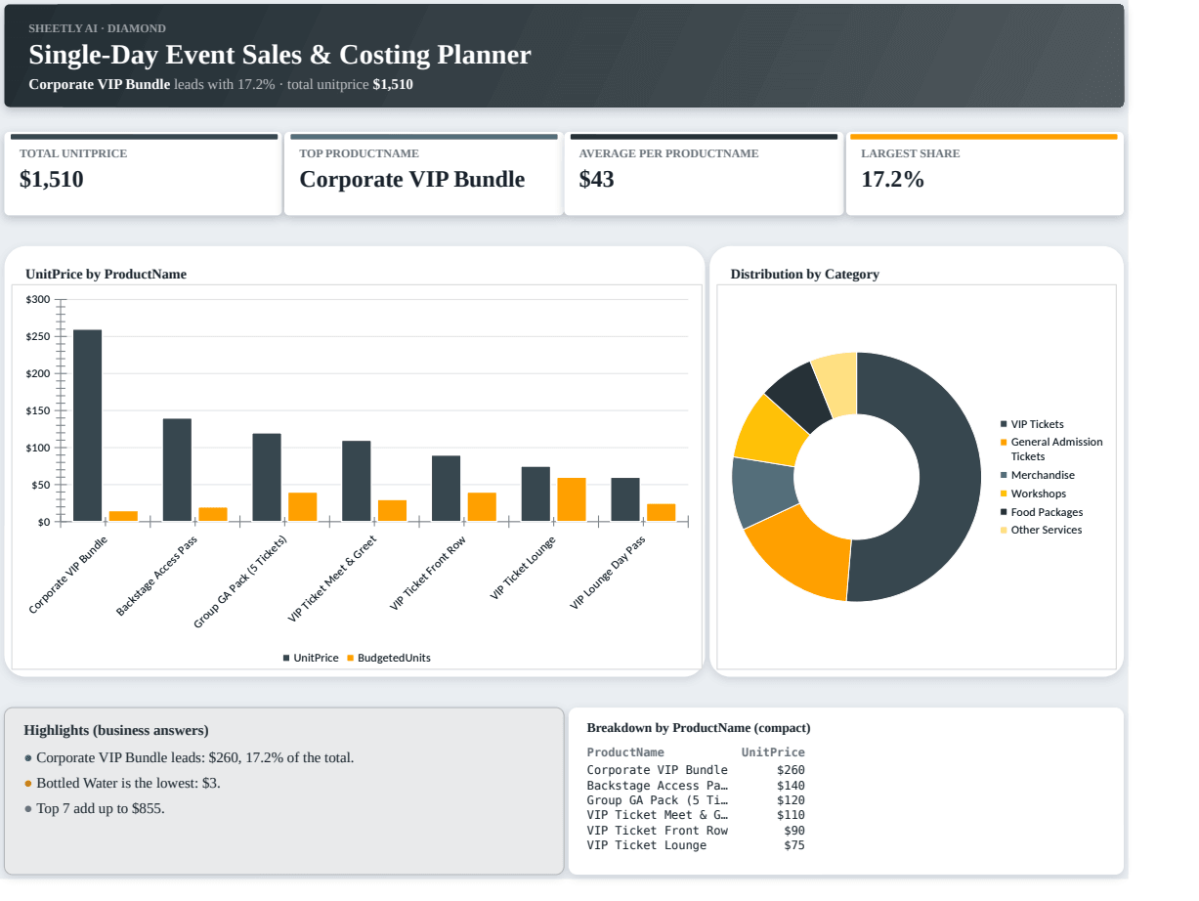Click the Highlights (business answers) heading
The width and height of the screenshot is (1199, 901).
pyautogui.click(x=116, y=730)
